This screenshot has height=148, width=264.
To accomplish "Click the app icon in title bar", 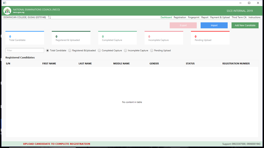I will point(4,3).
